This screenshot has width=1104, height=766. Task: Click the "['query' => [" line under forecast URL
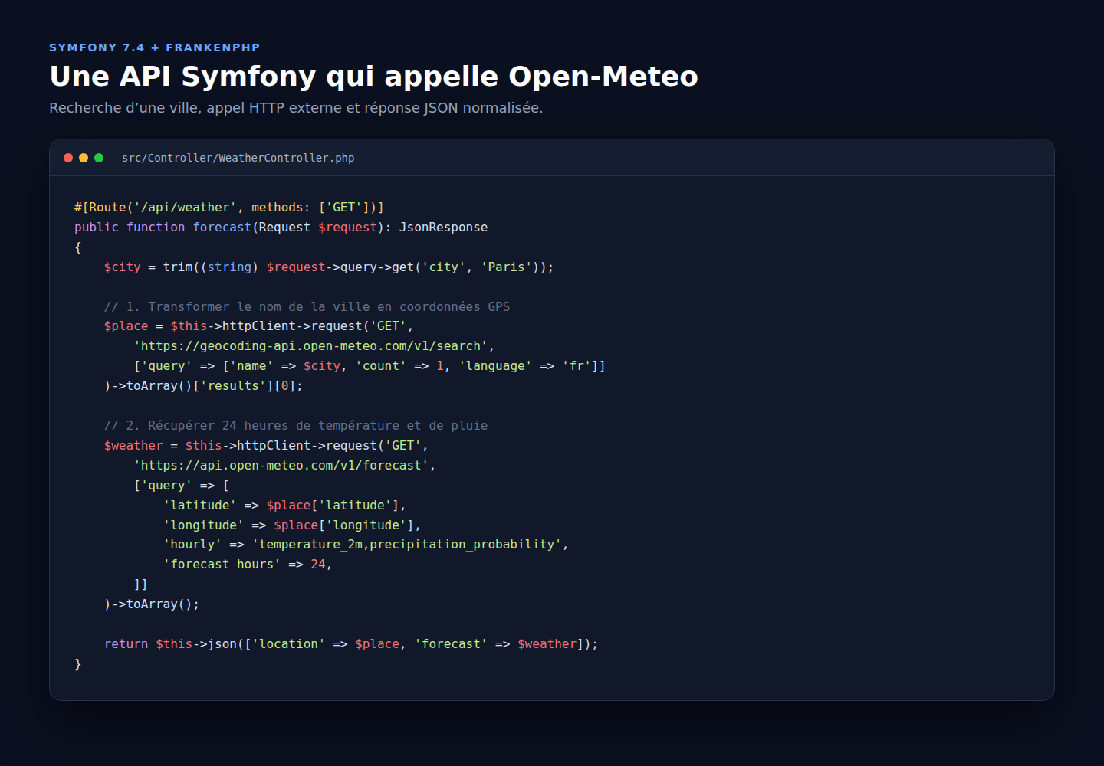click(182, 486)
